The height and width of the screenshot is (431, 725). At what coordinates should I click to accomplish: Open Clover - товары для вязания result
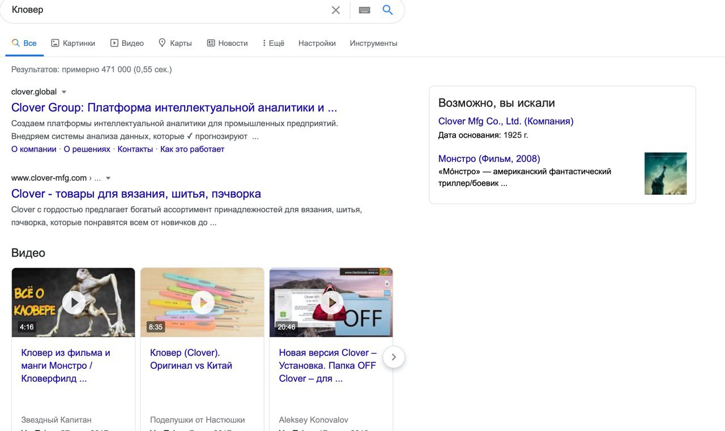(136, 194)
